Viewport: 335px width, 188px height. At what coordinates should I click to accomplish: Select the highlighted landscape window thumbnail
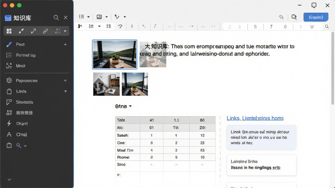pos(115,55)
